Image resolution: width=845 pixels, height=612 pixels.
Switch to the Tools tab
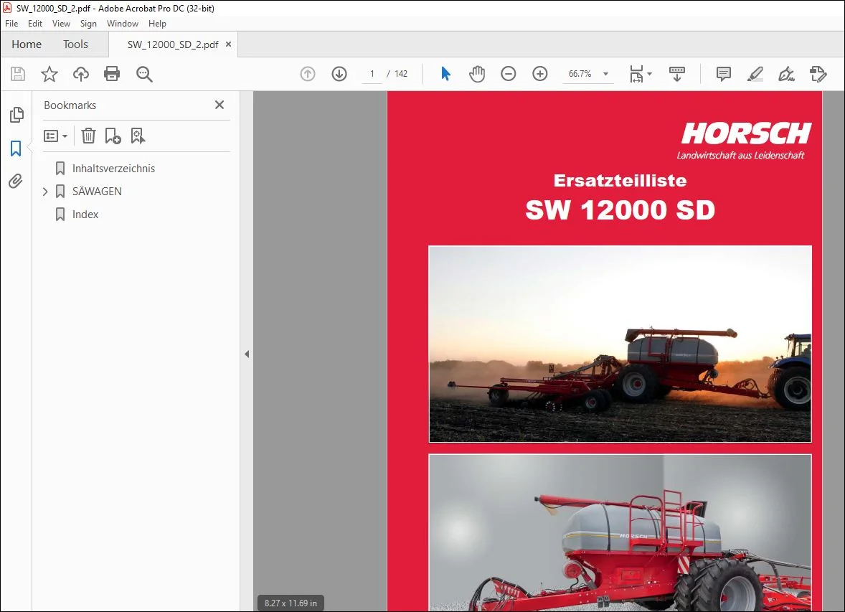click(75, 44)
